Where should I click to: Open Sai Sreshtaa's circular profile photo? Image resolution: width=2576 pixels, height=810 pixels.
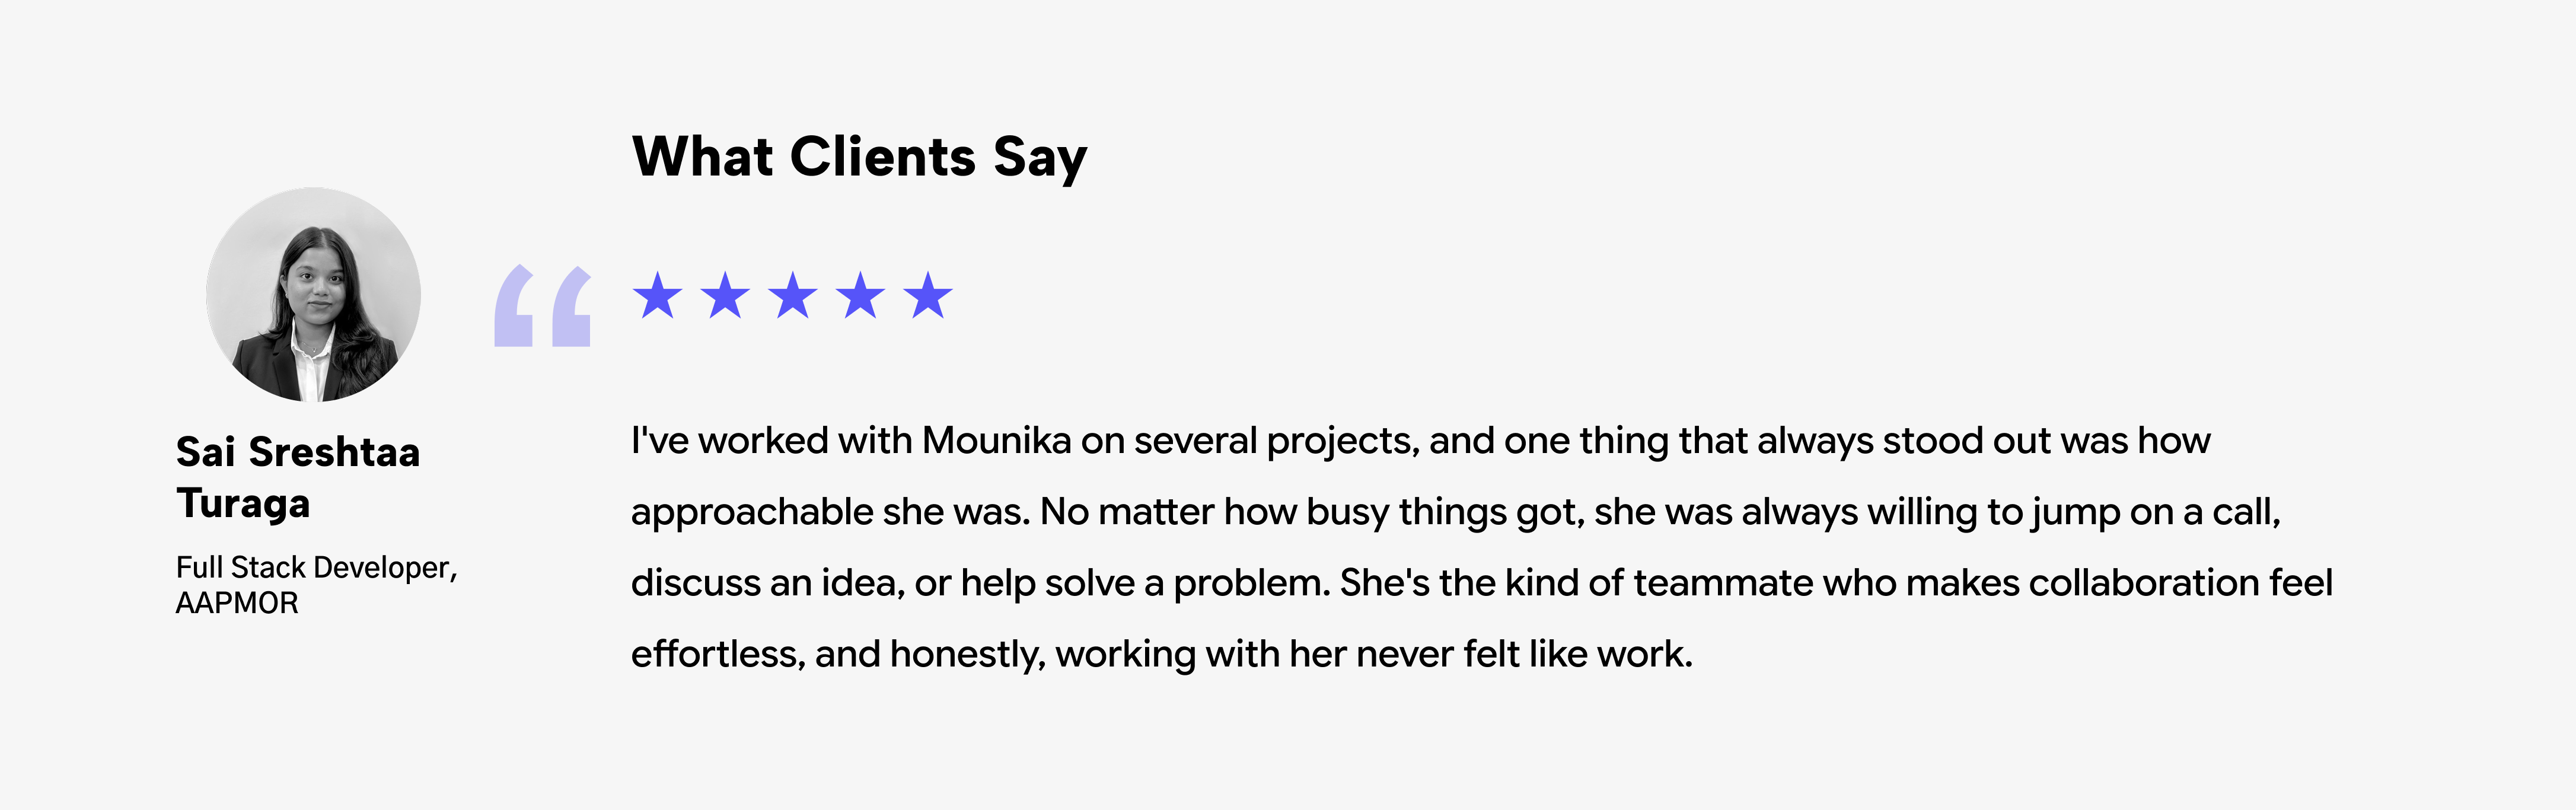313,295
